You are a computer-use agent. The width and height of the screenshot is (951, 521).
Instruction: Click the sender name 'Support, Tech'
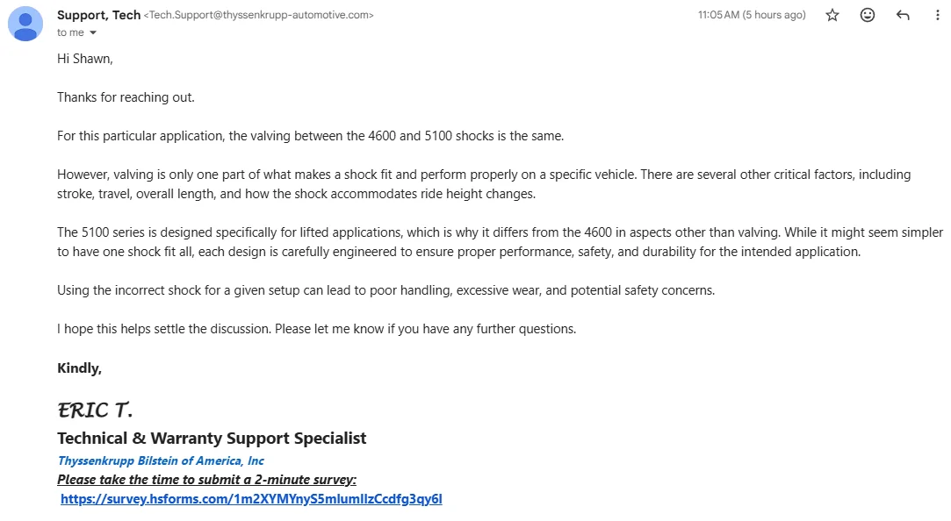99,15
